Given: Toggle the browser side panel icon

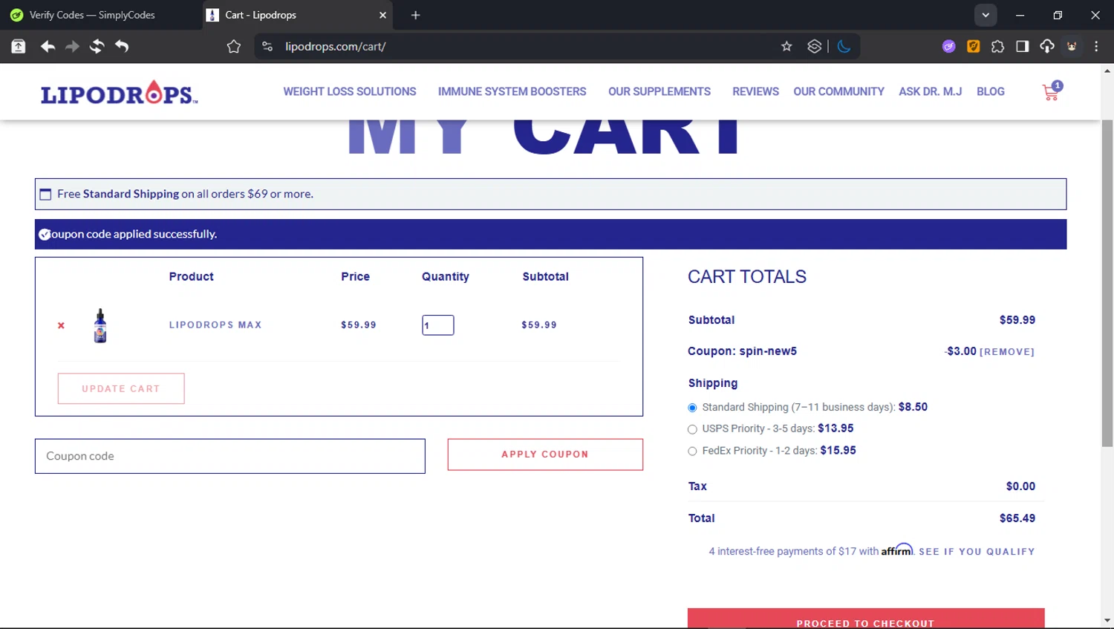Looking at the screenshot, I should [x=1022, y=46].
